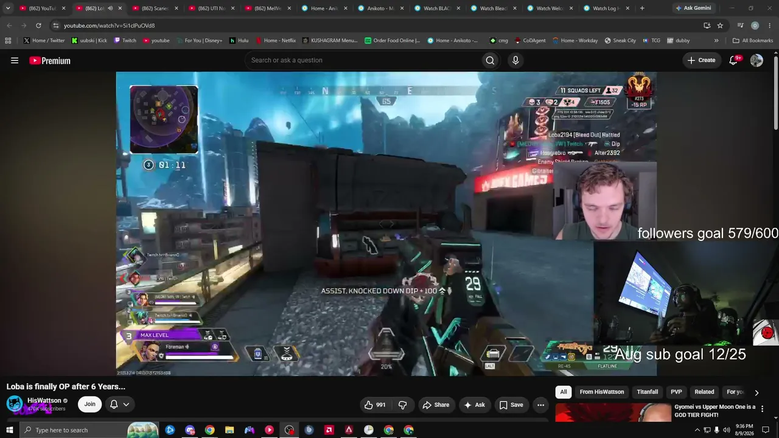Viewport: 779px width, 438px height.
Task: Focus the YouTube search box
Action: pyautogui.click(x=362, y=60)
